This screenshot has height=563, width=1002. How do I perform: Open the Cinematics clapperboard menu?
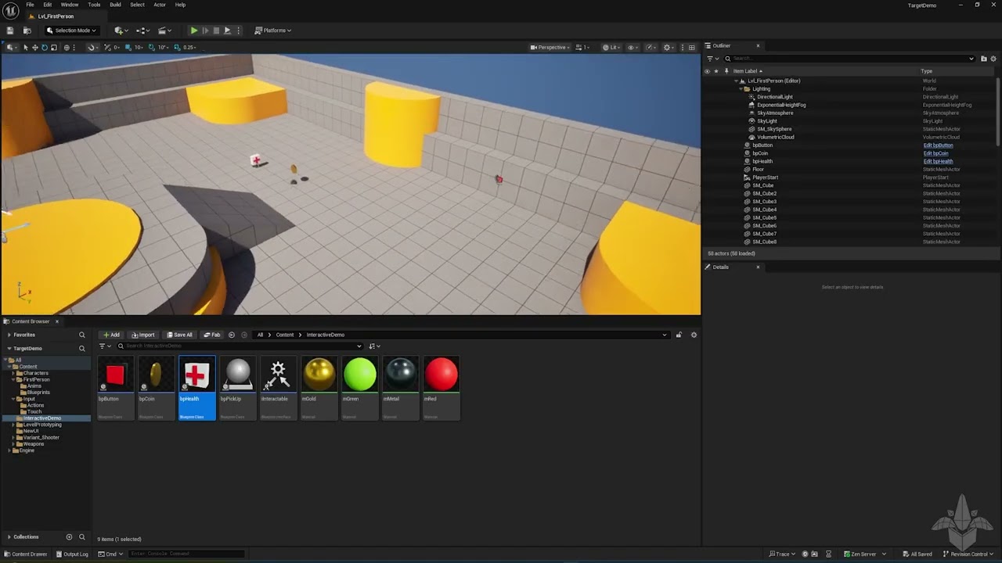click(164, 30)
